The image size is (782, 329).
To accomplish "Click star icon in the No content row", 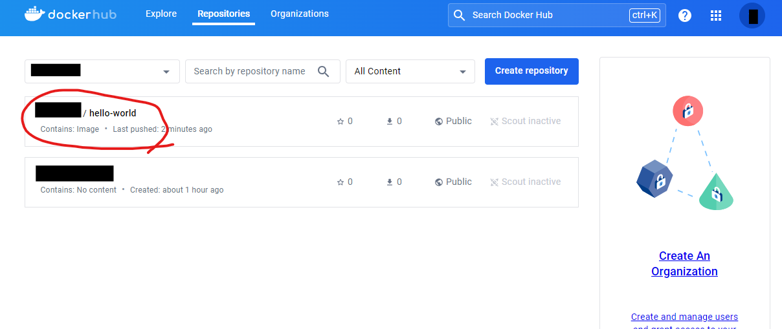I will coord(341,182).
